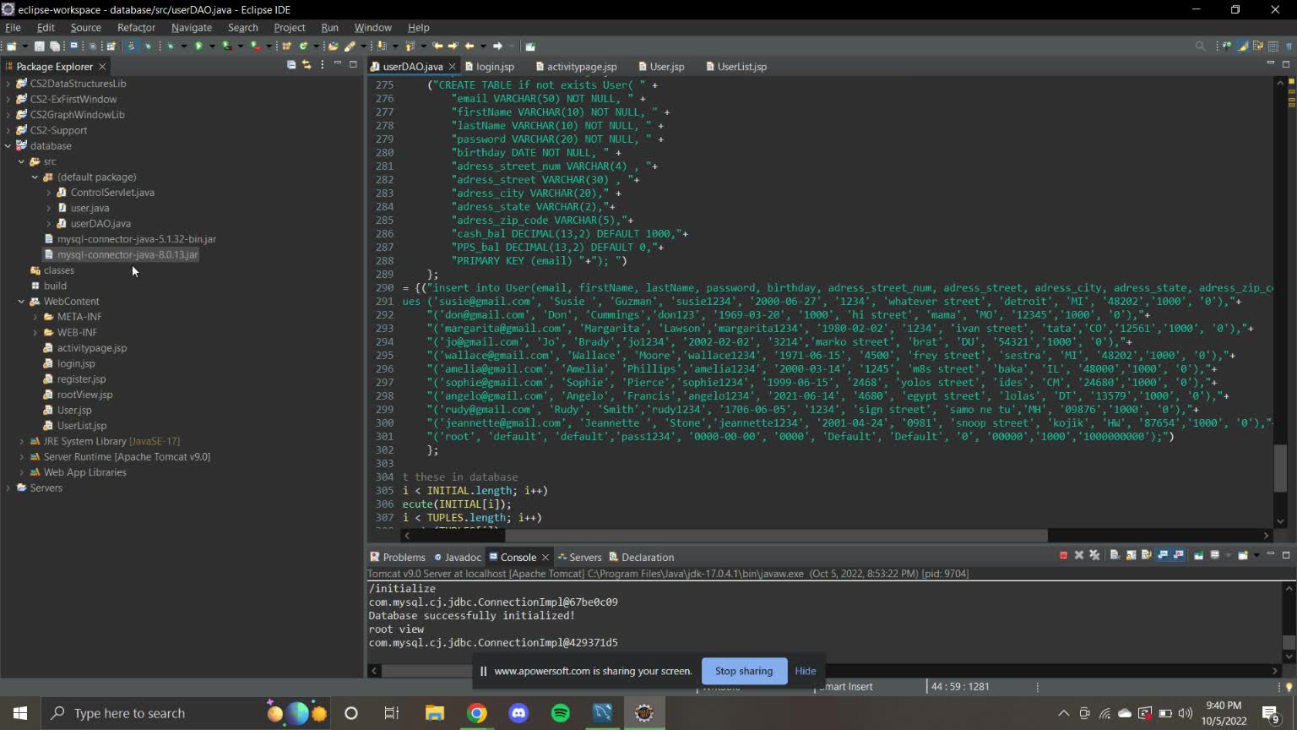
Task: Open the Refactor menu
Action: (136, 28)
